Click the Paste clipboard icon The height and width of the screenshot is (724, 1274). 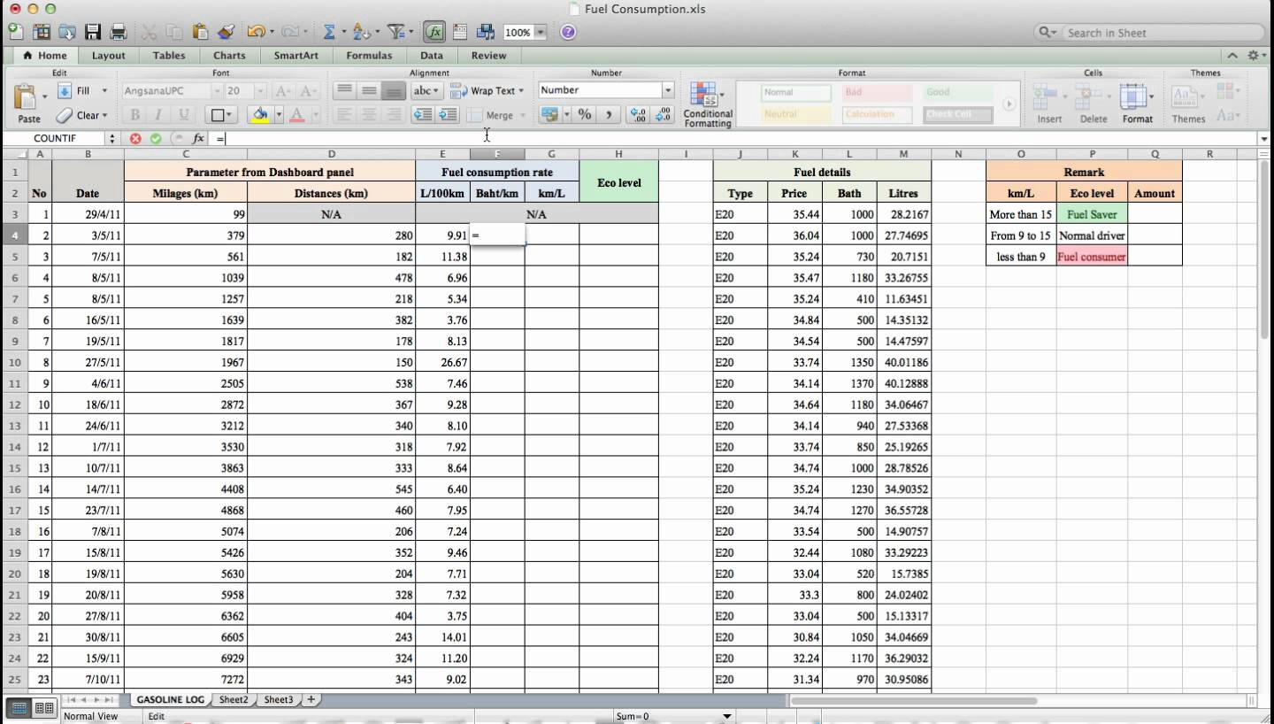pyautogui.click(x=27, y=97)
